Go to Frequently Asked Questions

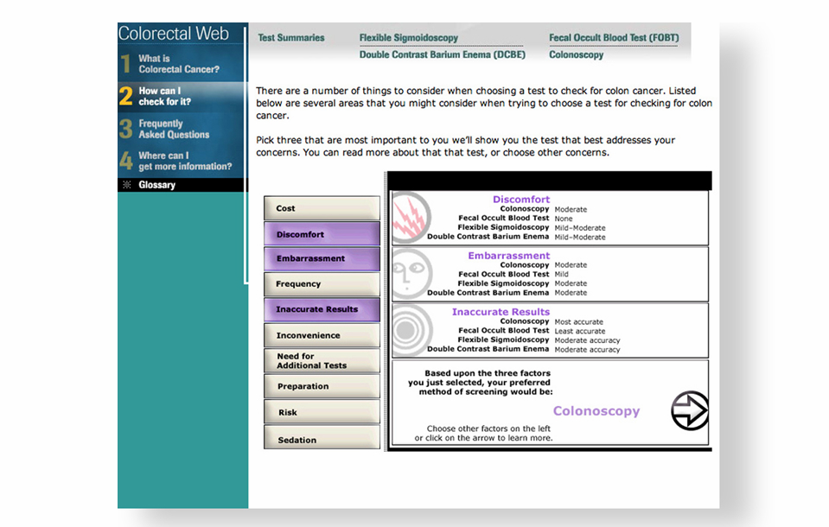click(174, 129)
